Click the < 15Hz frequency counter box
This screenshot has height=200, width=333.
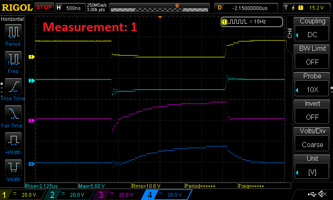[252, 22]
